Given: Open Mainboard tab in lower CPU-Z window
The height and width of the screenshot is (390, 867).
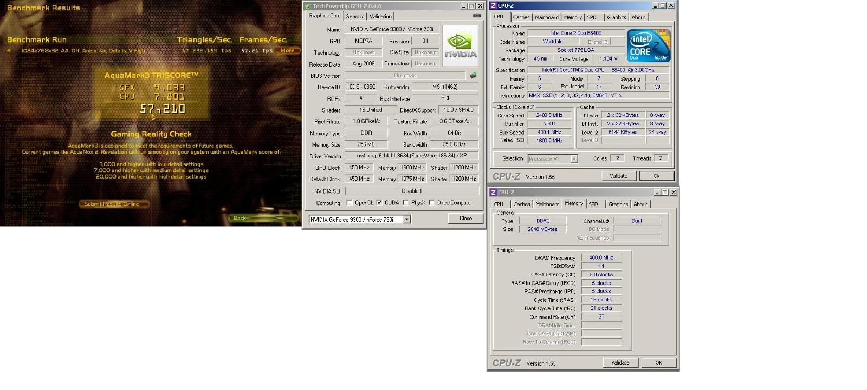Looking at the screenshot, I should coord(547,204).
